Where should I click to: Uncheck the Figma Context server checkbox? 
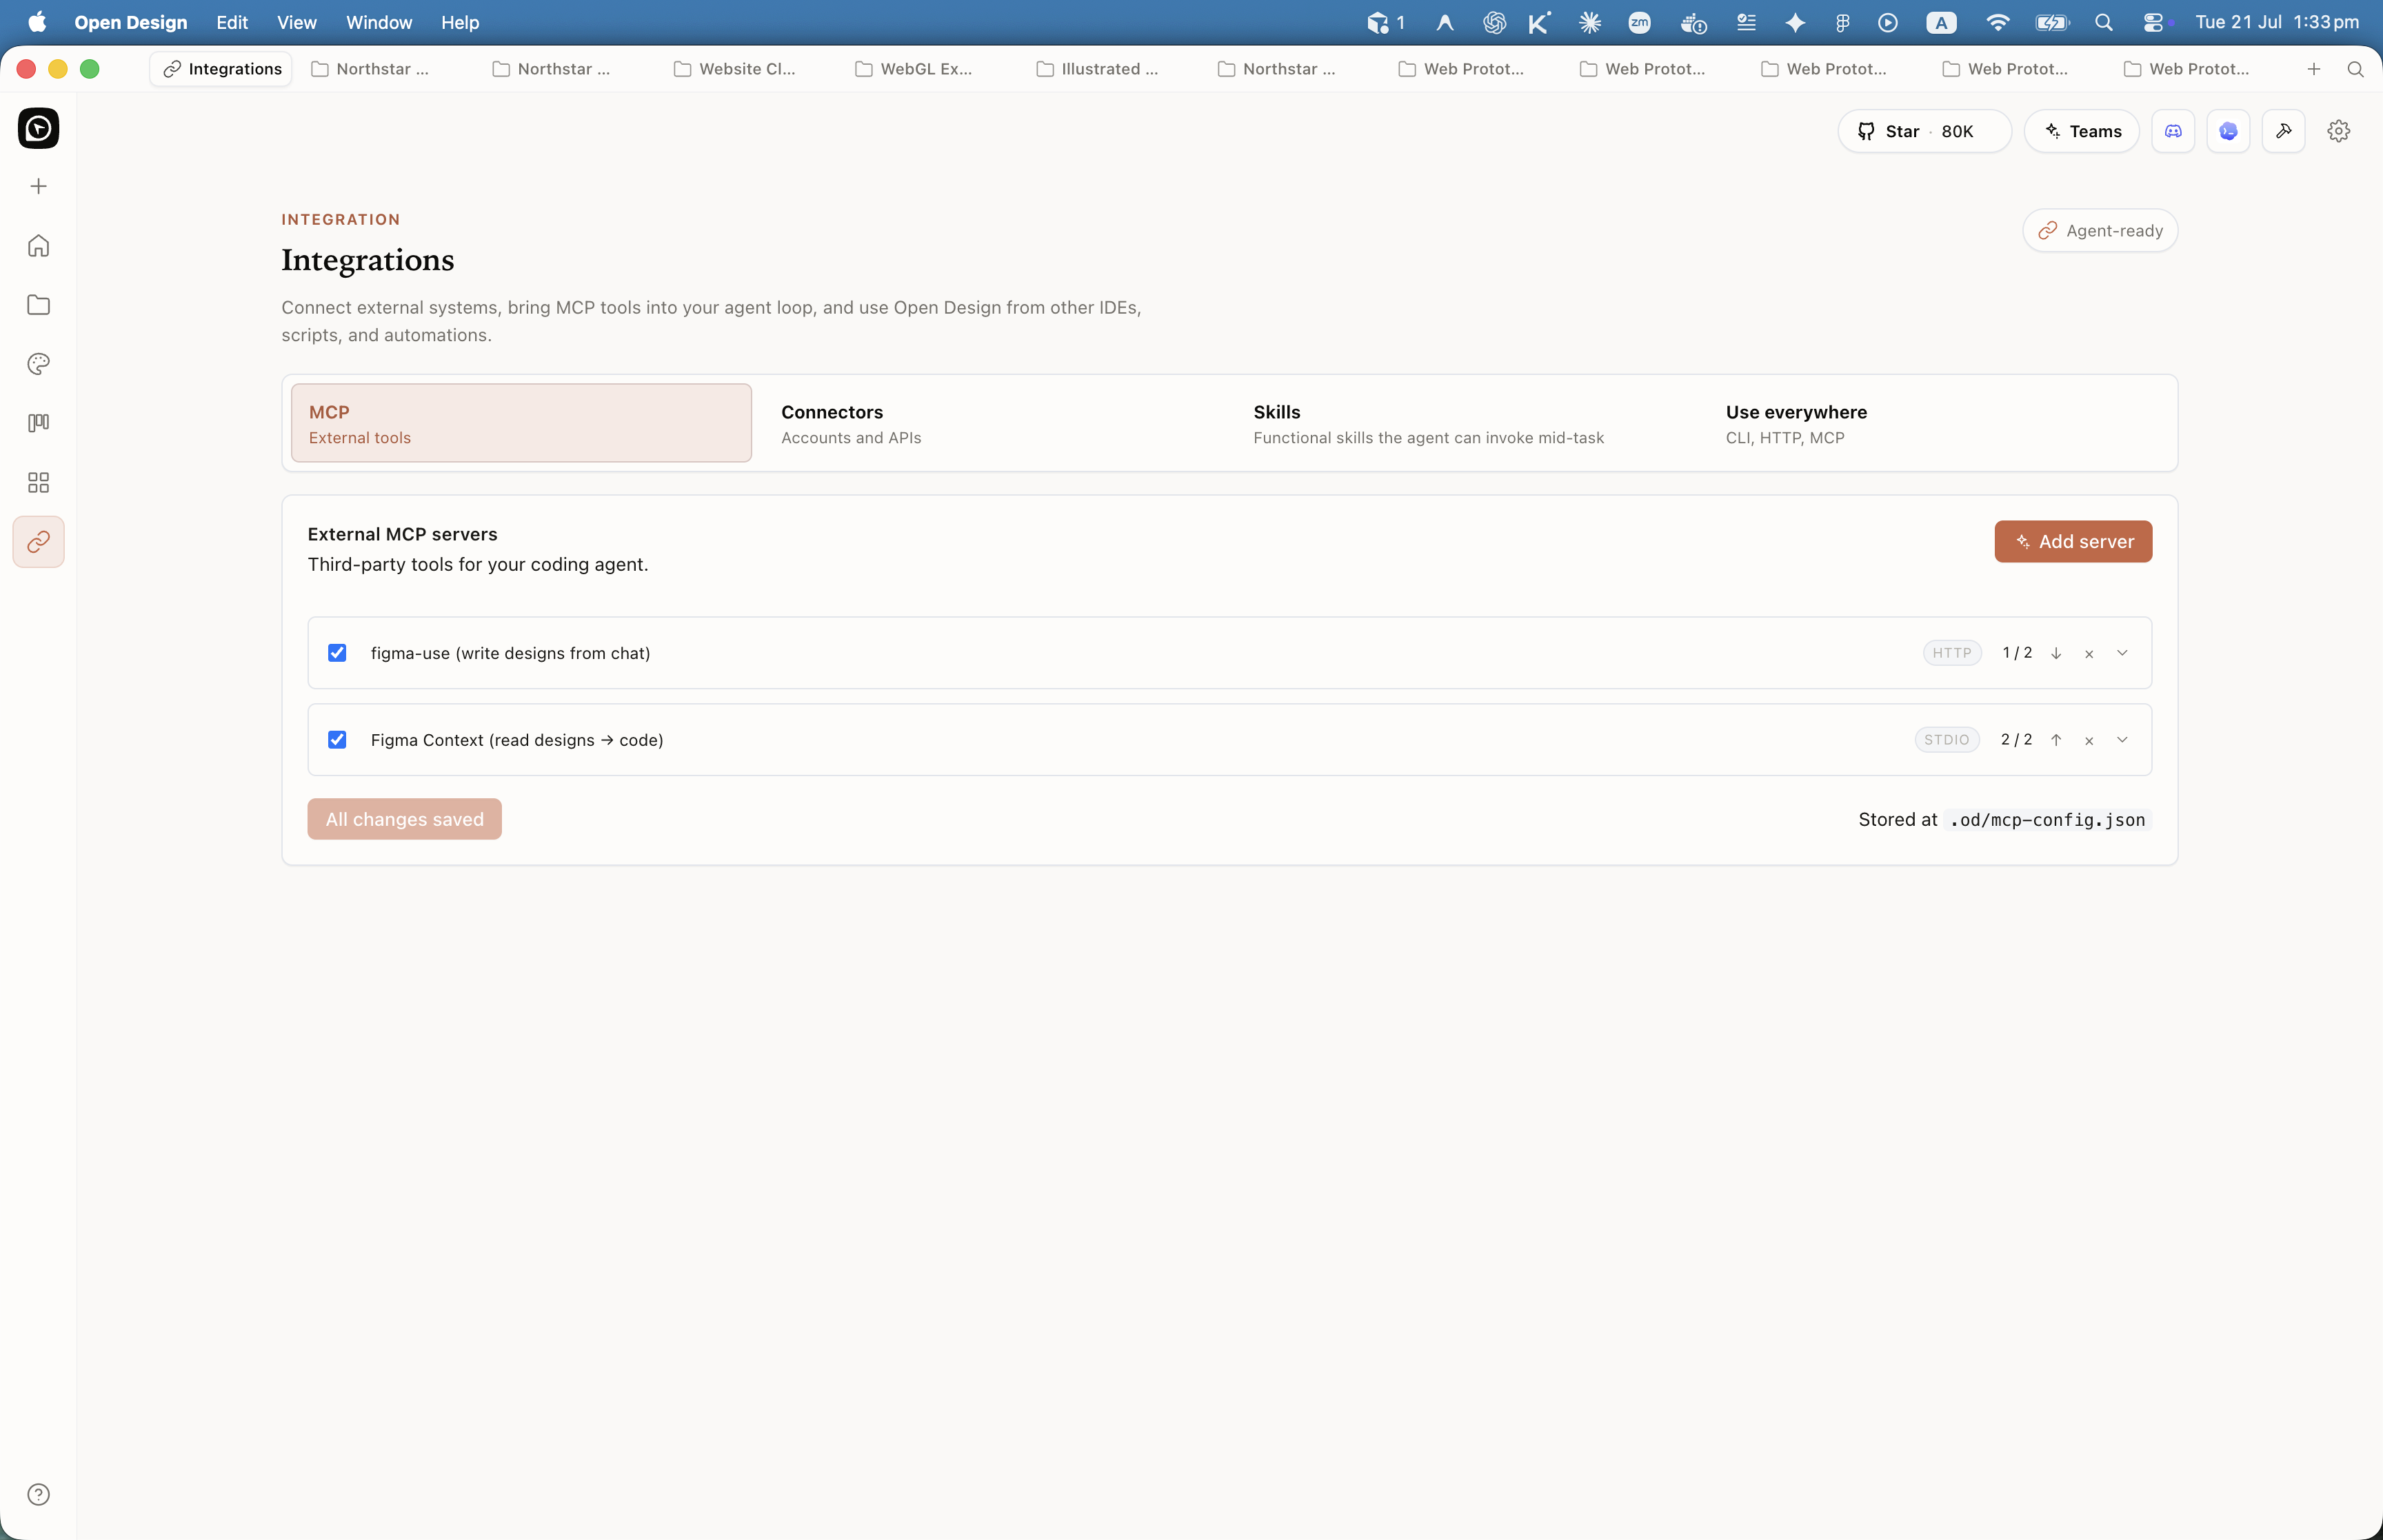[x=337, y=740]
